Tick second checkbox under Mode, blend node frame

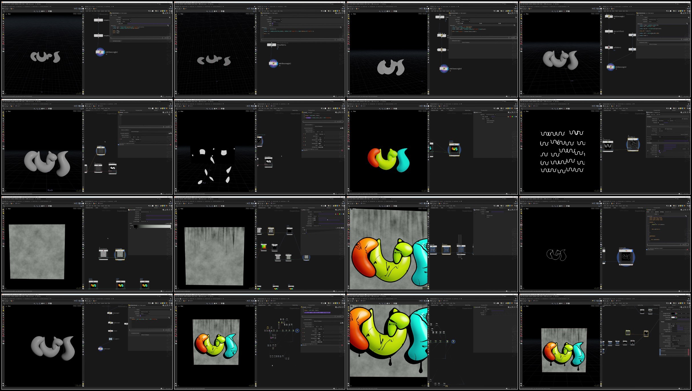pos(486,122)
